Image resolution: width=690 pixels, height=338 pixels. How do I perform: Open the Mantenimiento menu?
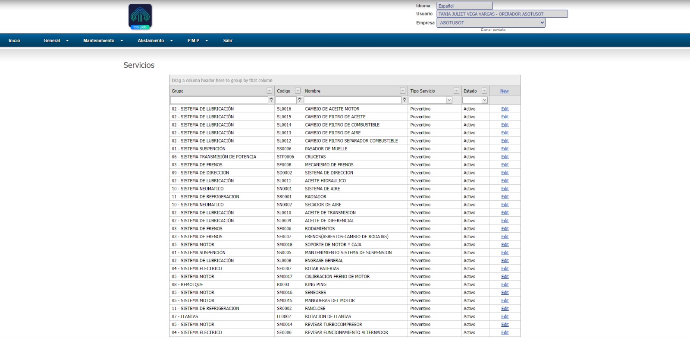103,41
